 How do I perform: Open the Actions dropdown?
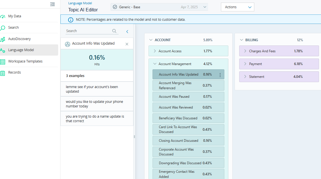237,7
